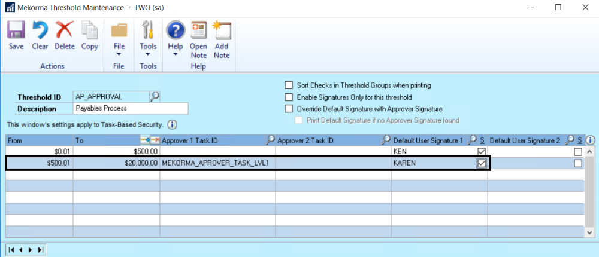Click the Save floppy disk icon
This screenshot has width=599, height=257.
(16, 30)
